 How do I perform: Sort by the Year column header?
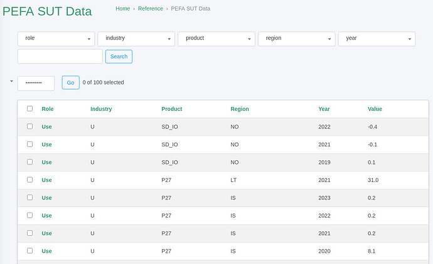tap(324, 109)
